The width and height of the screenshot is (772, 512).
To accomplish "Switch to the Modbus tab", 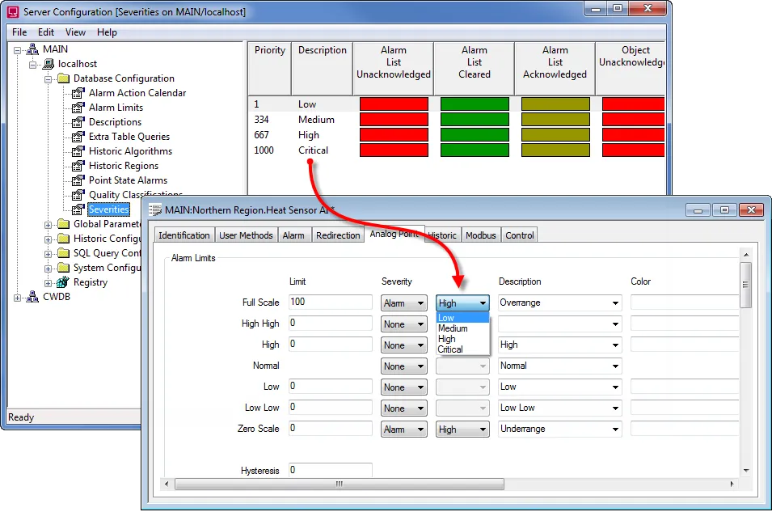I will [481, 235].
